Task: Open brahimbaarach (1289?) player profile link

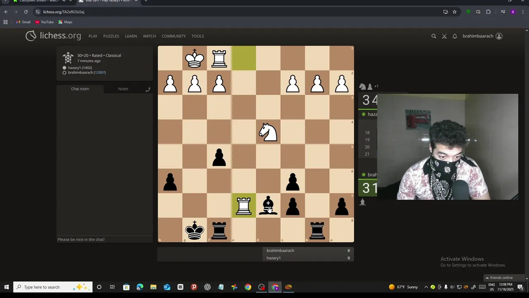Action: 87,72
